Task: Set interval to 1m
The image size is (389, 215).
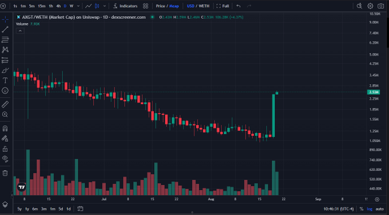Action: click(x=23, y=6)
